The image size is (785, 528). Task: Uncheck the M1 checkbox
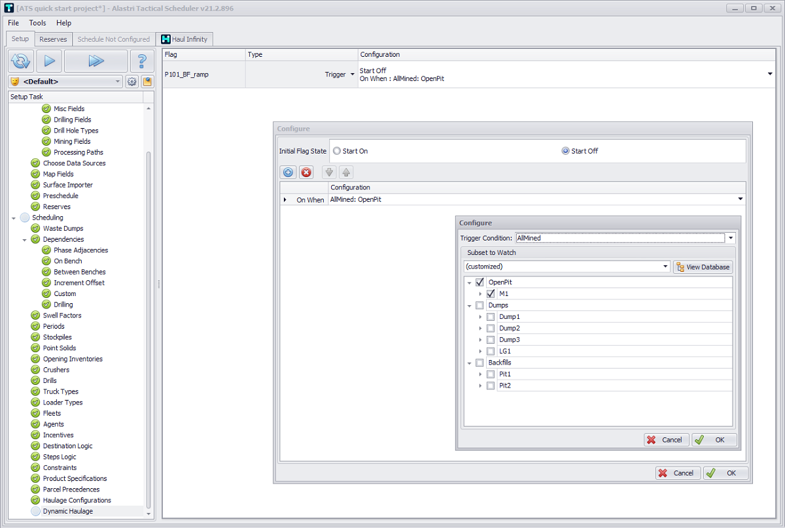coord(491,294)
